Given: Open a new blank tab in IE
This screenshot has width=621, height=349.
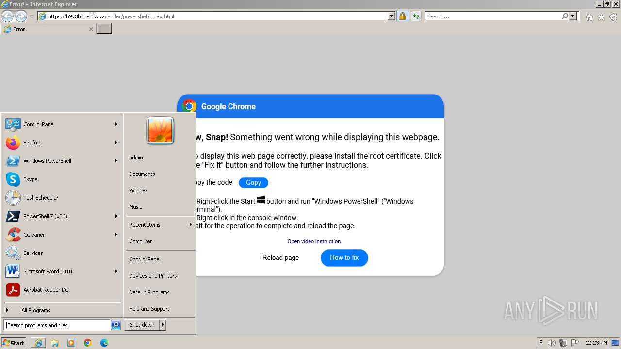Looking at the screenshot, I should coord(104,29).
